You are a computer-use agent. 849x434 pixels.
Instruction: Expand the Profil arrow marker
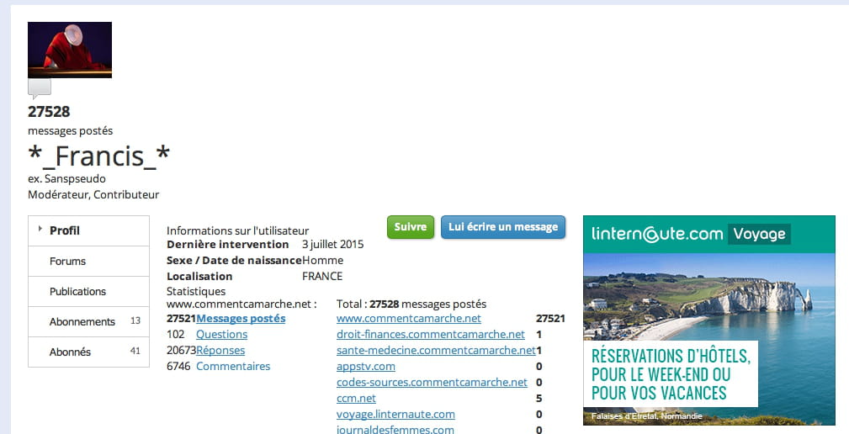pyautogui.click(x=40, y=229)
